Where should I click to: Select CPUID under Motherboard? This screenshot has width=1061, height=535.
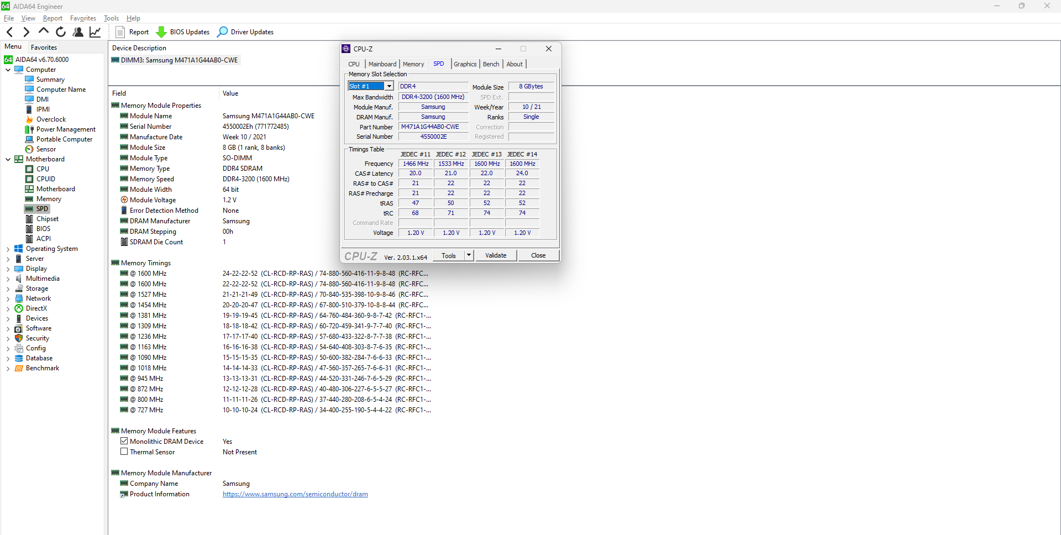pyautogui.click(x=40, y=179)
